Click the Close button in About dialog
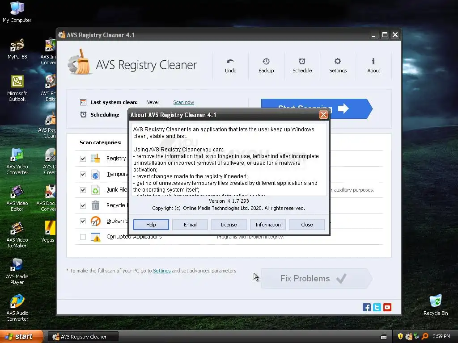458x343 pixels. point(307,225)
